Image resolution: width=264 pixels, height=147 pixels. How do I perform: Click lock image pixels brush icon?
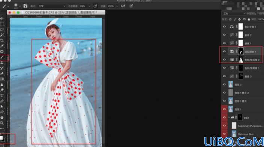(235, 19)
